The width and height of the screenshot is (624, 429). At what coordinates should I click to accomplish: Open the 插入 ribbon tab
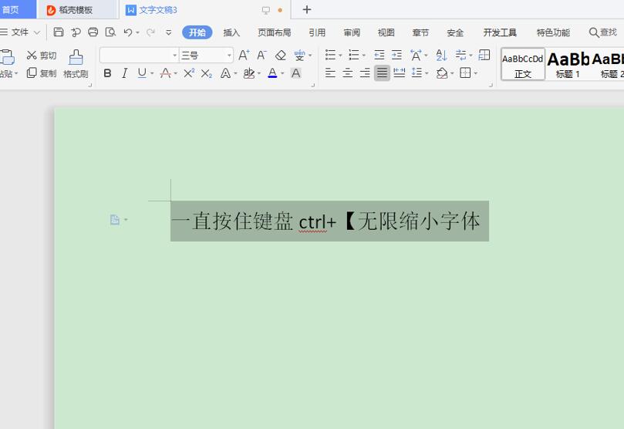231,32
